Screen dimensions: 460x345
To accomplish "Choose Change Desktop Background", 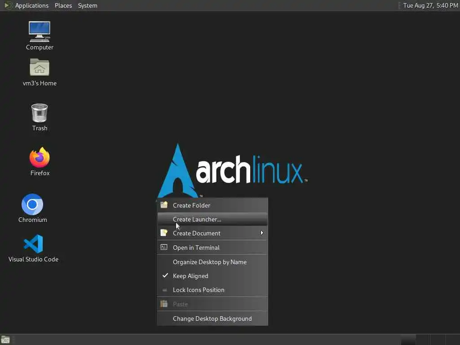I will 212,318.
